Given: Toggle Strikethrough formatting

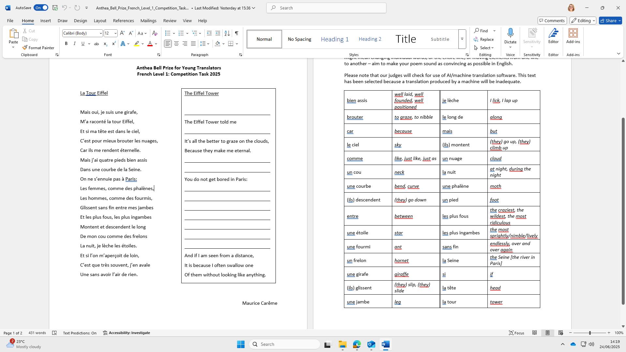Looking at the screenshot, I should coord(97,44).
